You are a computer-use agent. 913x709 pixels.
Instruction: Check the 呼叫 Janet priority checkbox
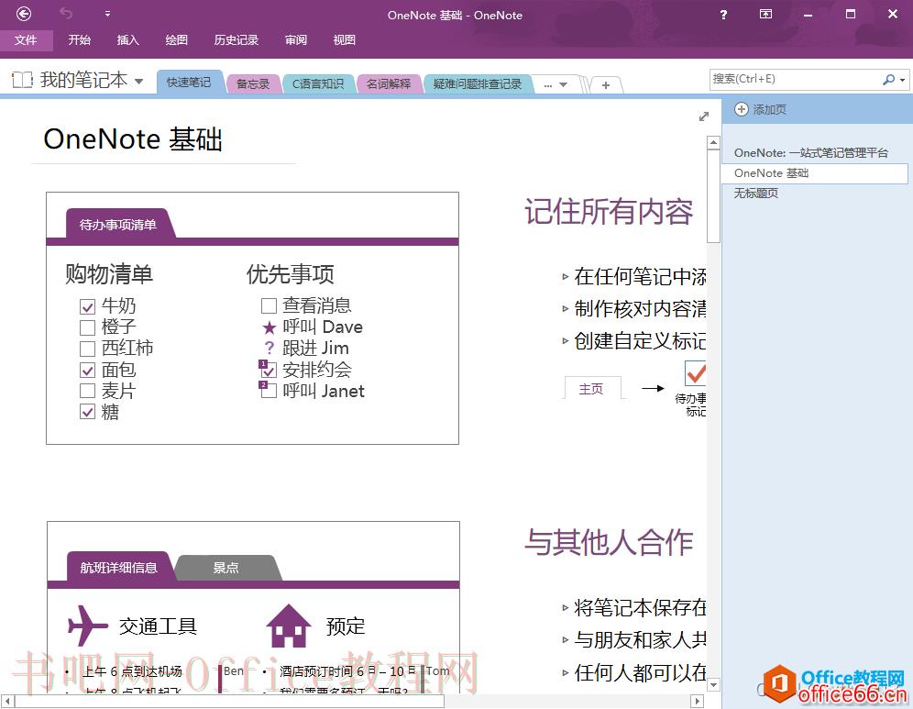[268, 391]
